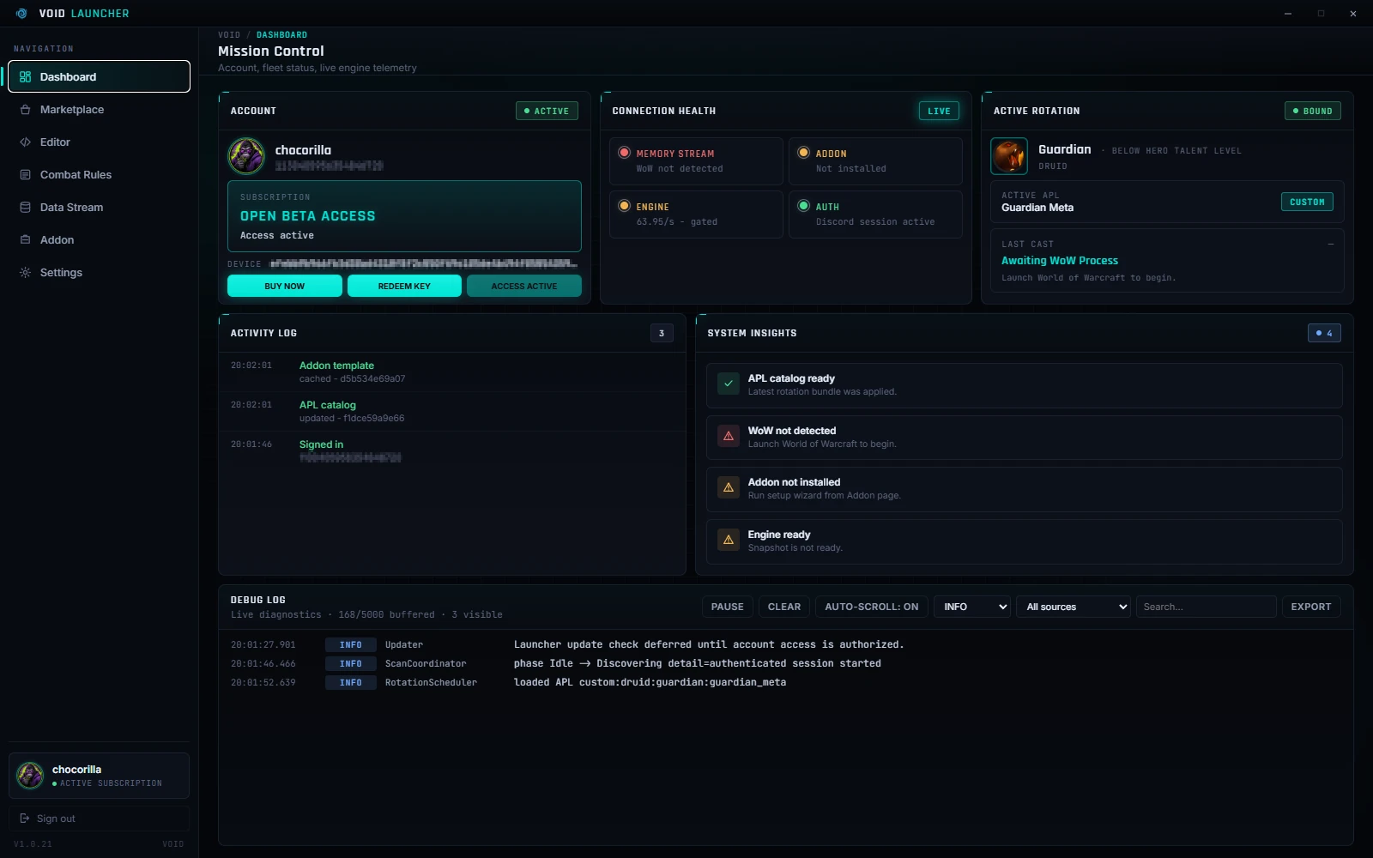1373x858 pixels.
Task: Click the Guardian Meta APL name
Action: point(1037,207)
